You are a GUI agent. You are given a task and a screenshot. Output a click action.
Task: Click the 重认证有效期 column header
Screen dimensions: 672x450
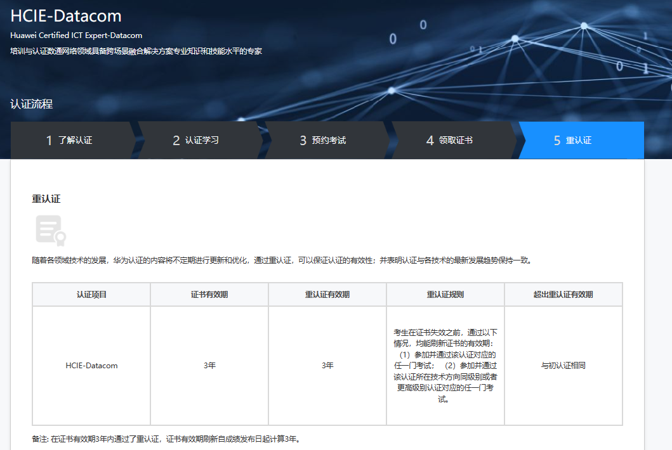tap(327, 295)
